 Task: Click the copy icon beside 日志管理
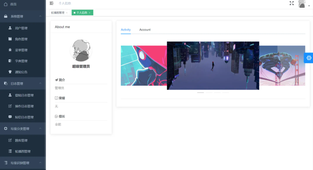[6, 83]
